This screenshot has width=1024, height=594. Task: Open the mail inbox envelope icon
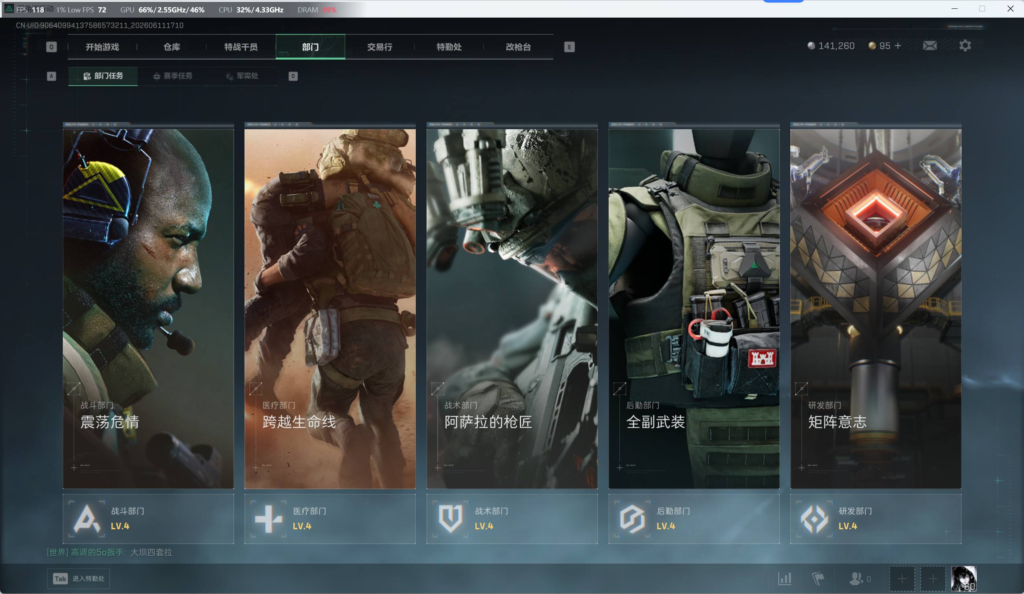pyautogui.click(x=929, y=46)
